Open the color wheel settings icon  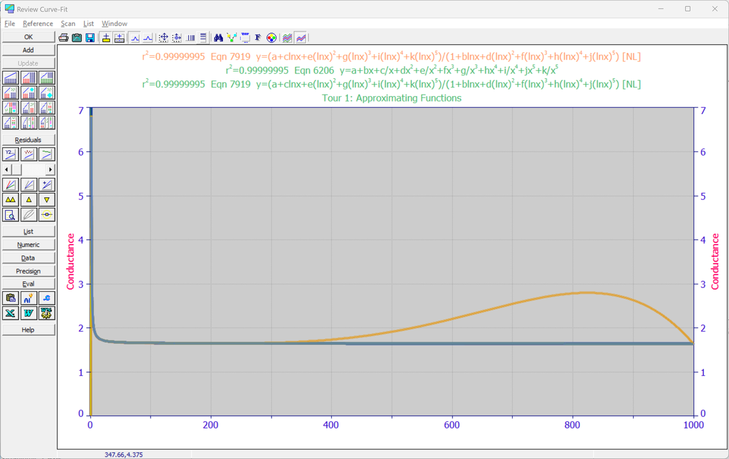point(272,38)
